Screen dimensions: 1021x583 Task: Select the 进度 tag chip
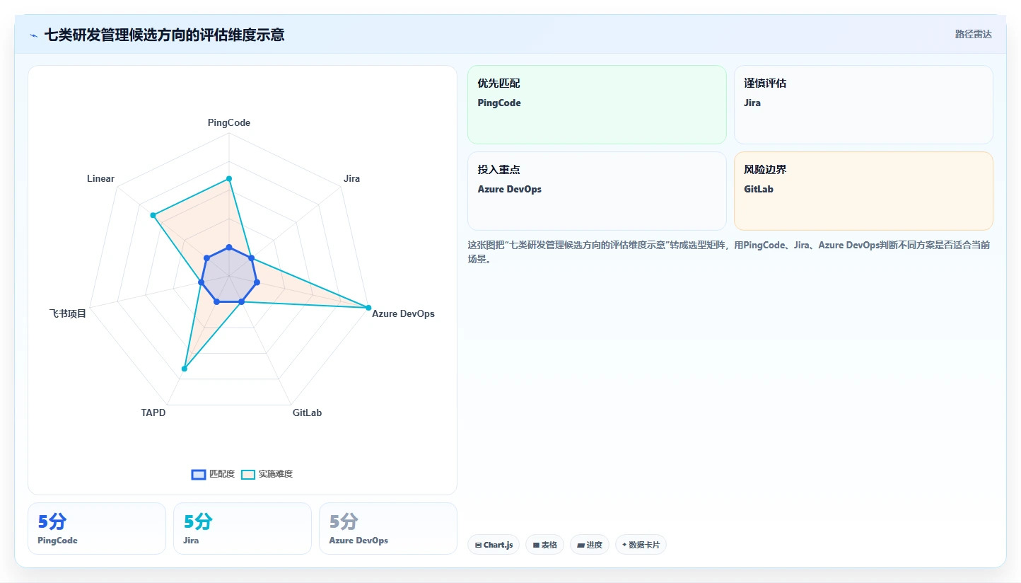tap(590, 545)
